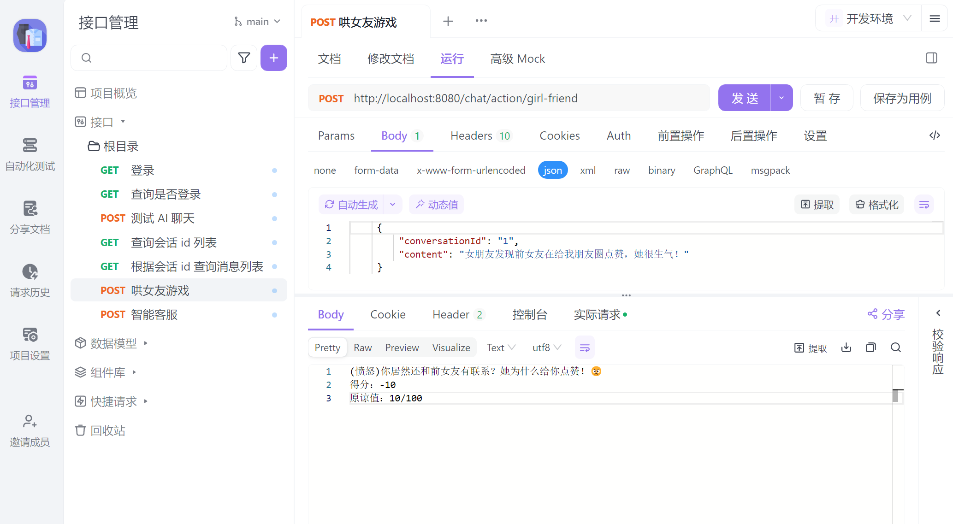Screen dimensions: 953x524
Task: Click the 保存为用例 button
Action: coord(902,98)
